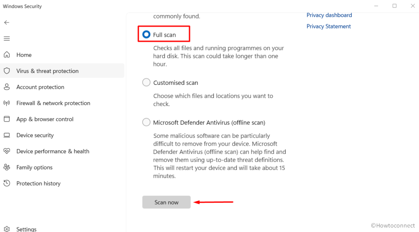Select the Virus & threat protection shield icon

6,71
